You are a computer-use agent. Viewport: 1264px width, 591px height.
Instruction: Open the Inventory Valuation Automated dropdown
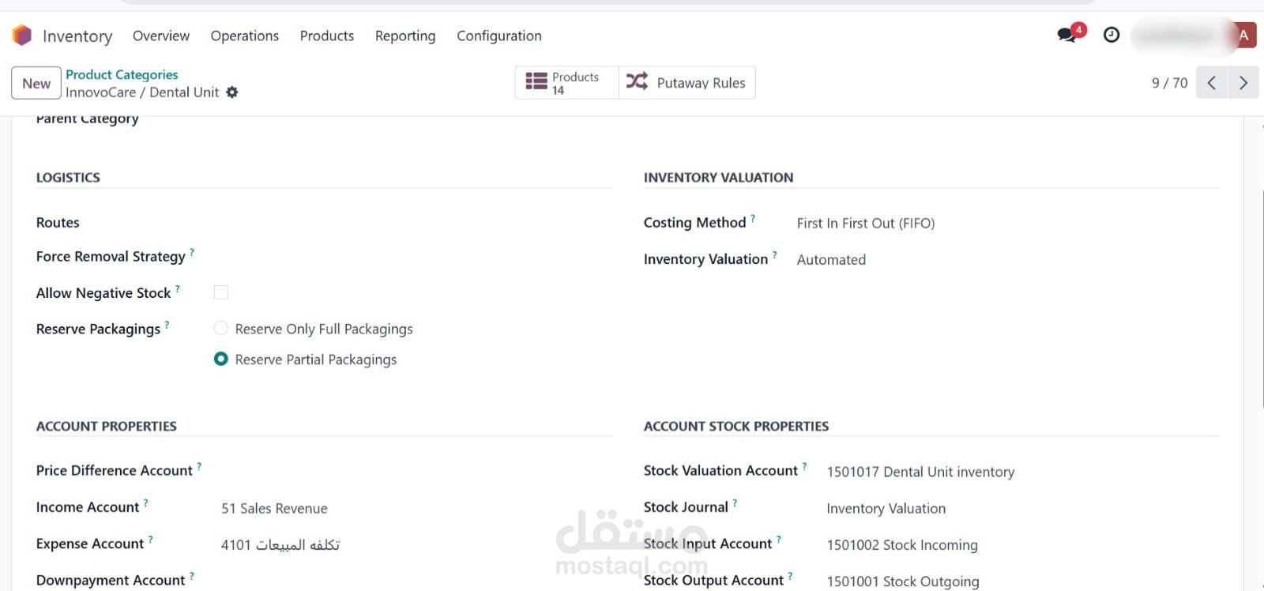point(831,260)
